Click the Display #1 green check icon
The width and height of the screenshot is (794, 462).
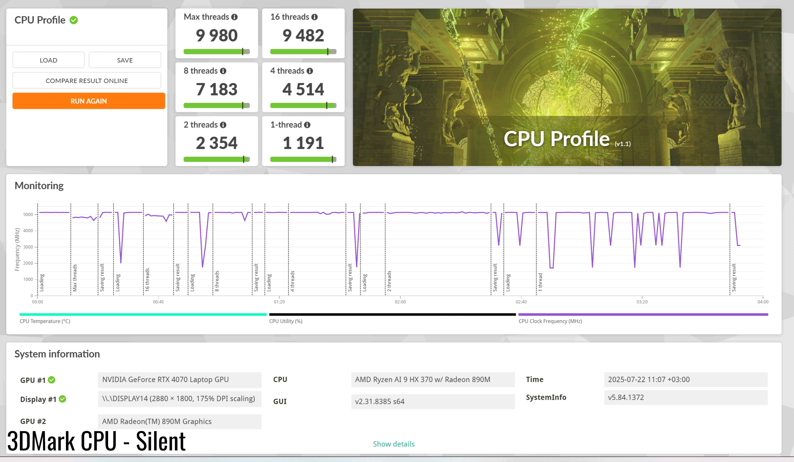tap(63, 399)
